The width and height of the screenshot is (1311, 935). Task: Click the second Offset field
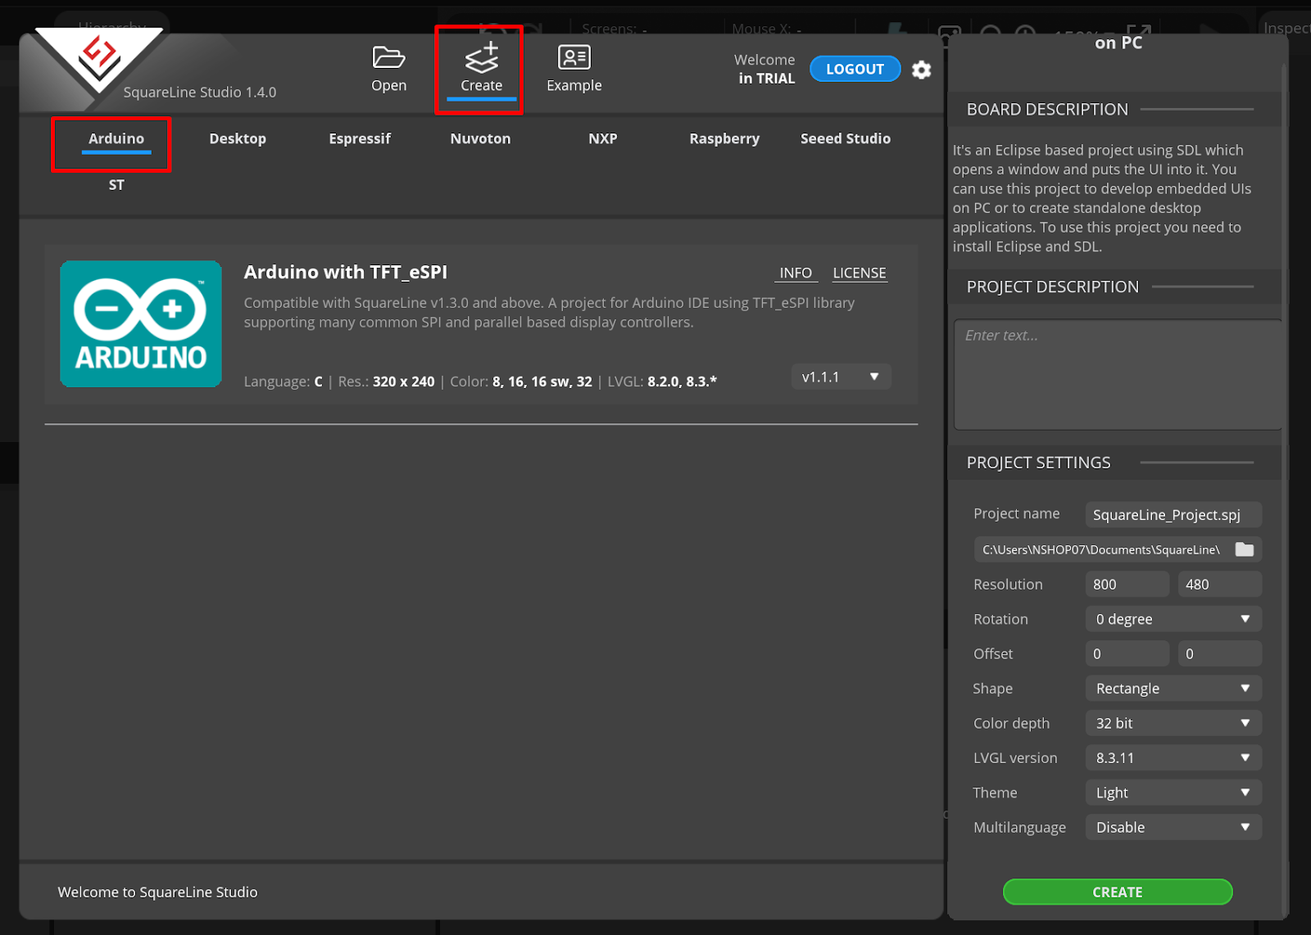point(1220,653)
